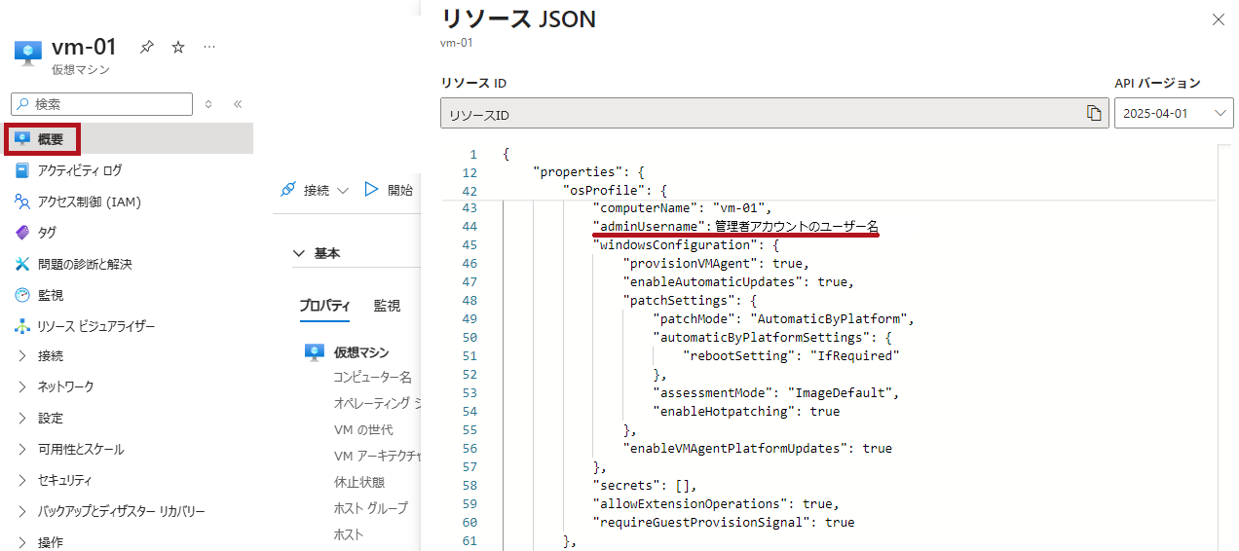Click JSON line number 44
Viewport: 1239px width, 551px height.
click(x=470, y=227)
